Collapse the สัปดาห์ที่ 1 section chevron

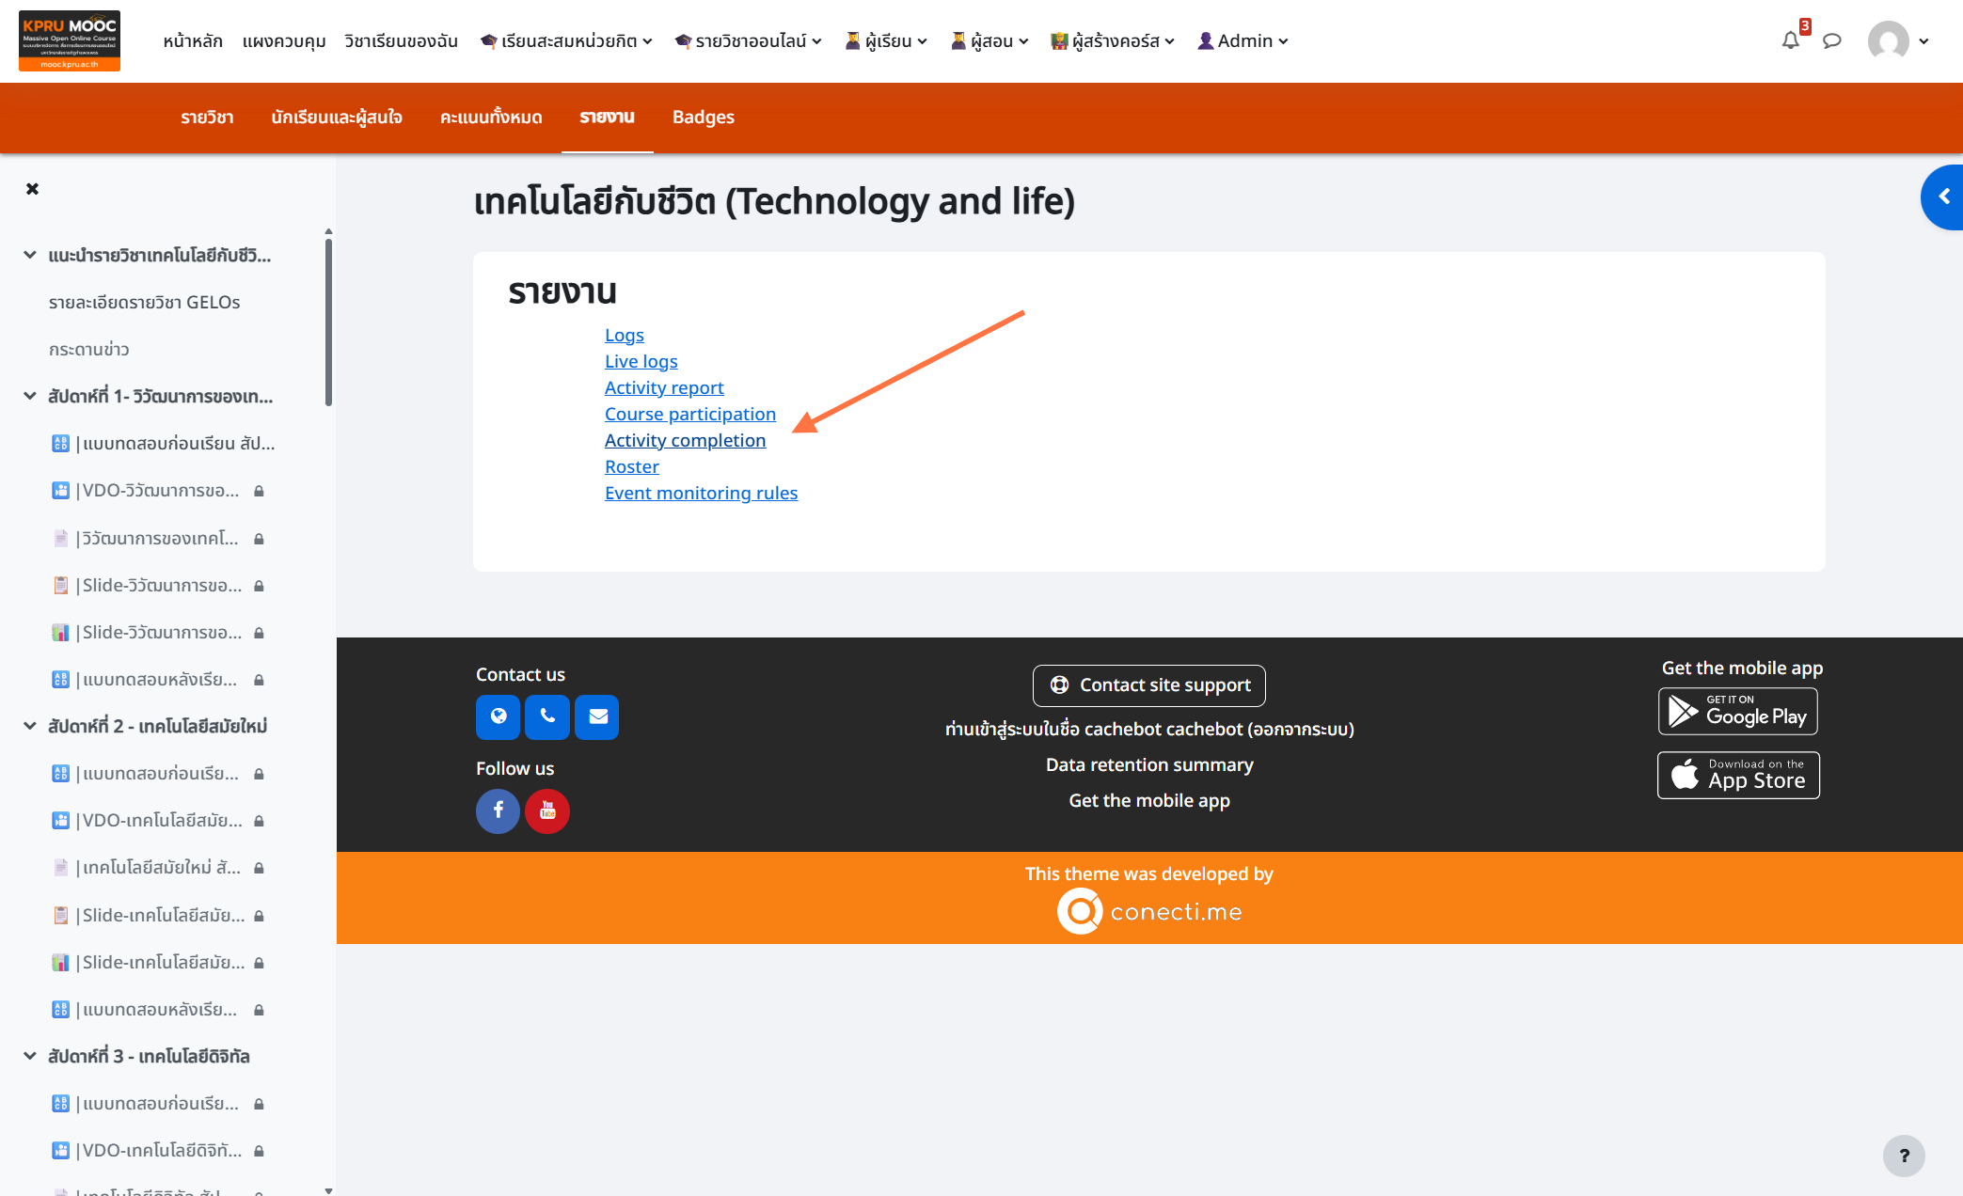click(x=30, y=396)
